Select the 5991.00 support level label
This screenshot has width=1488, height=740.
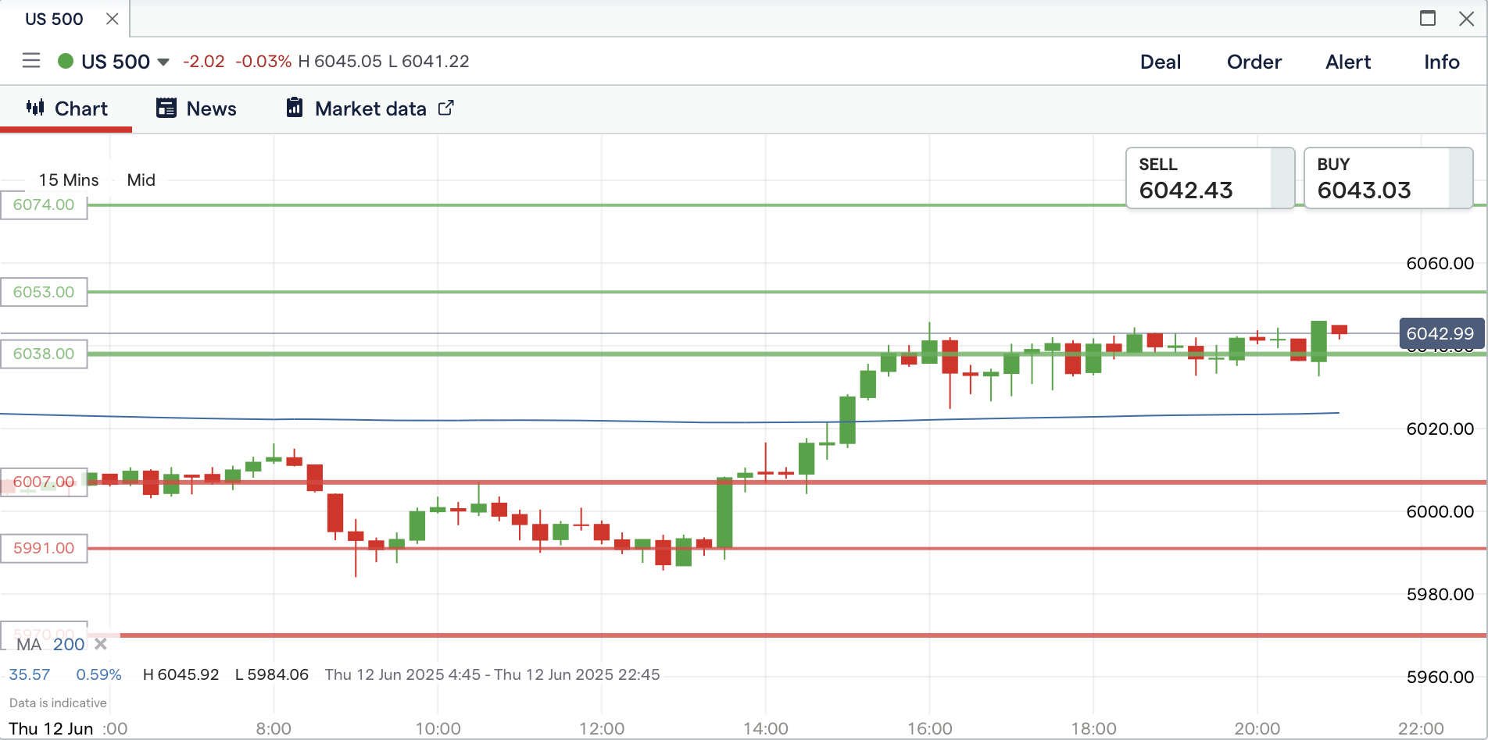(44, 548)
